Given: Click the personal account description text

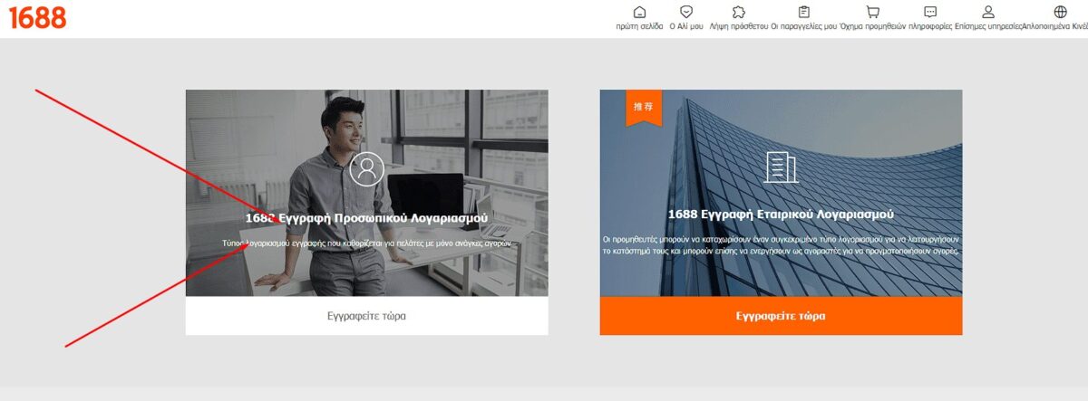Looking at the screenshot, I should pos(366,243).
